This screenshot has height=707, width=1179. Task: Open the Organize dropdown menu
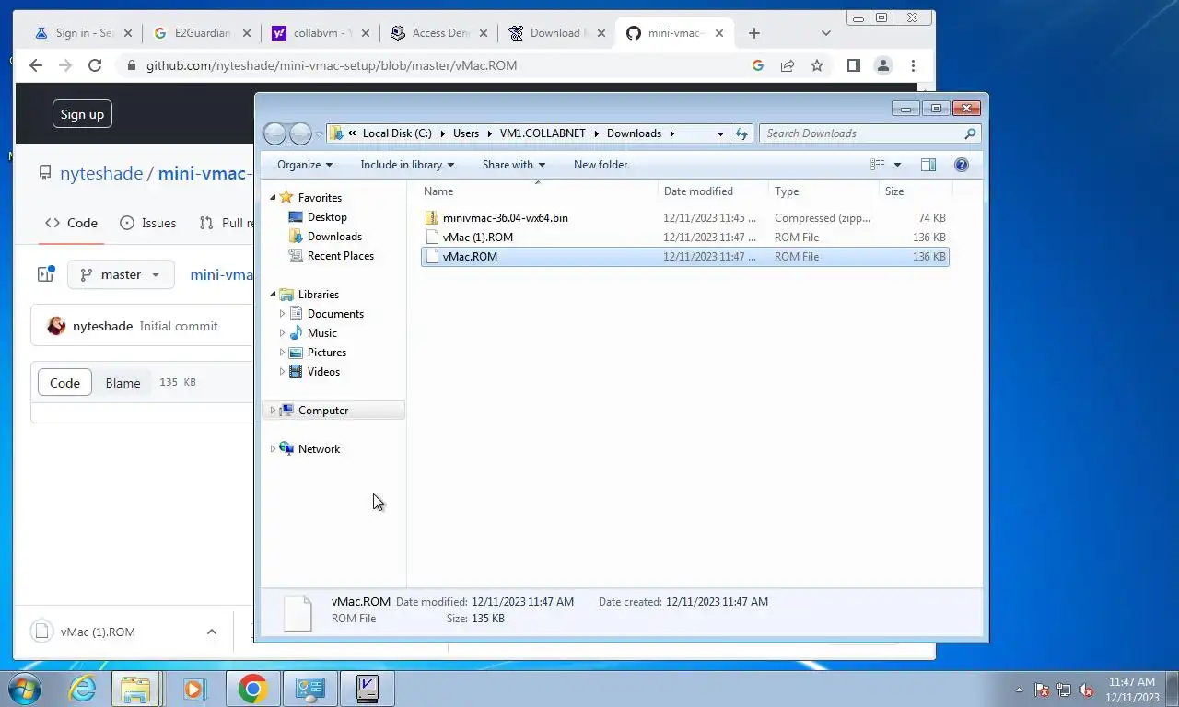pyautogui.click(x=305, y=165)
